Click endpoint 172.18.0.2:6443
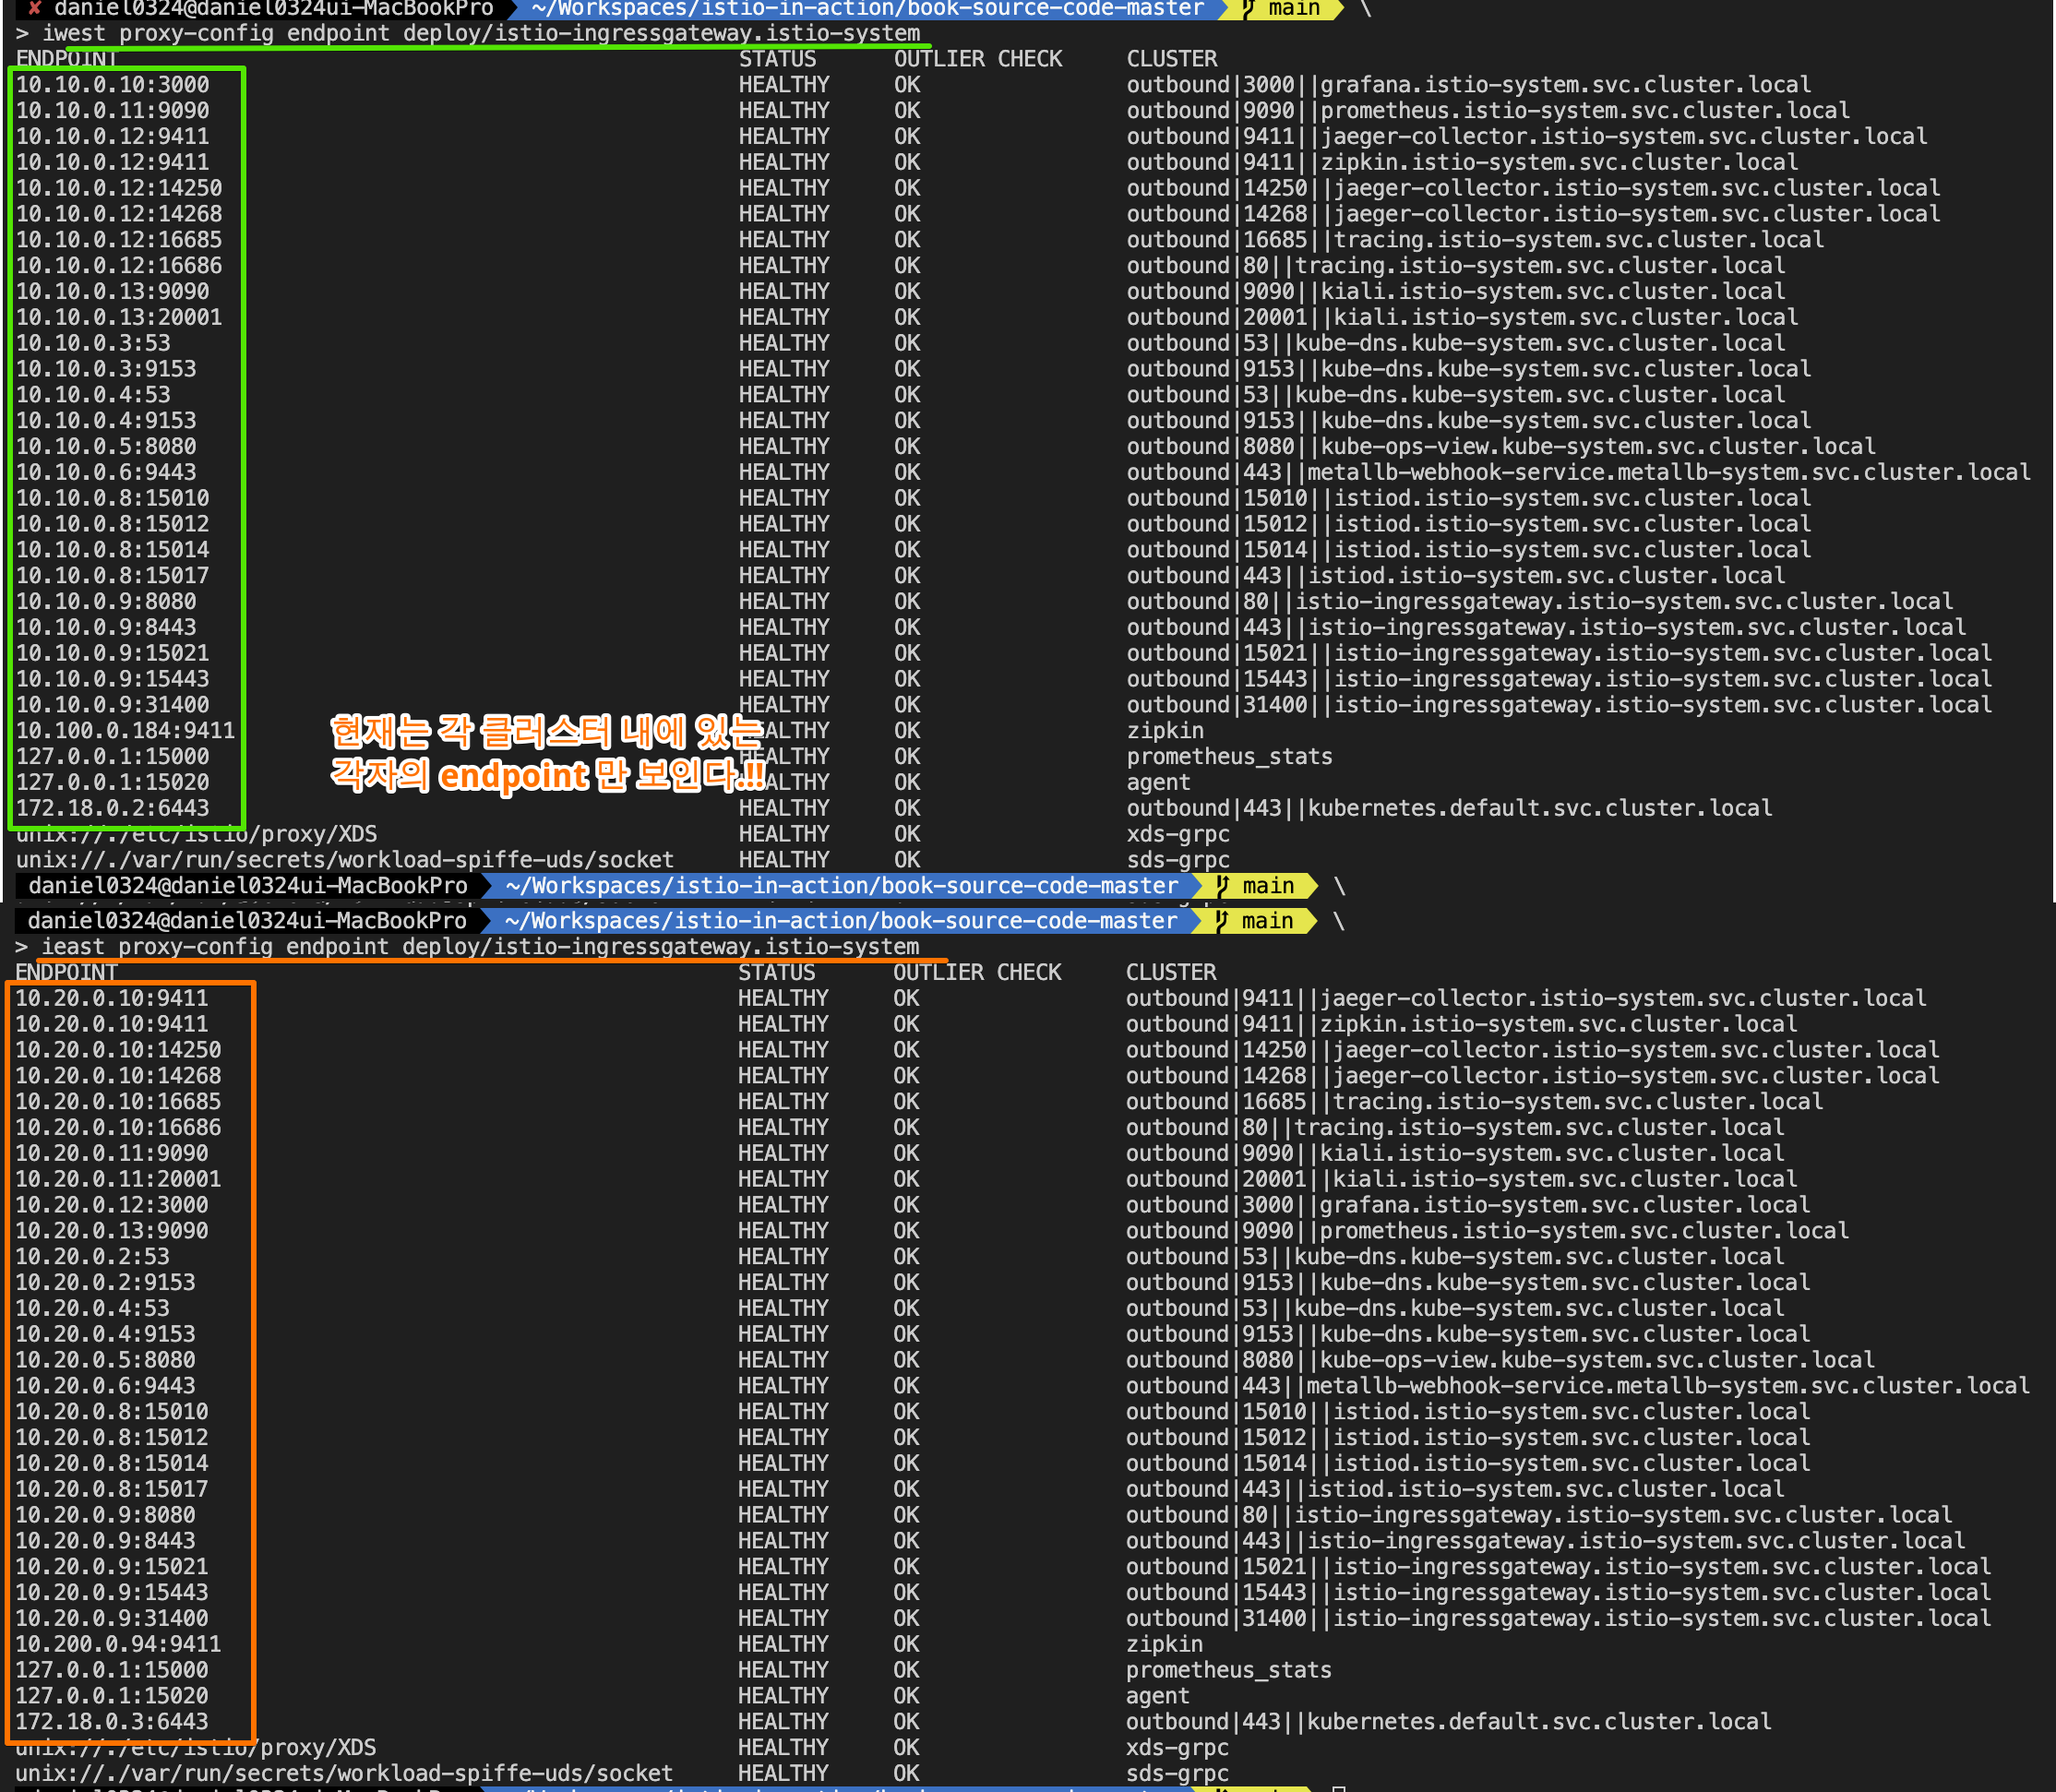 tap(112, 808)
